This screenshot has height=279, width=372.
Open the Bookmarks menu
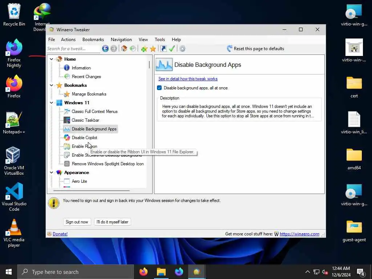click(93, 39)
